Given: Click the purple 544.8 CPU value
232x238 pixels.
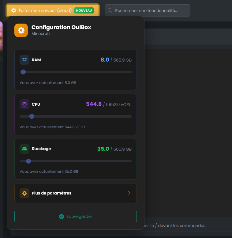Looking at the screenshot, I should 94,104.
